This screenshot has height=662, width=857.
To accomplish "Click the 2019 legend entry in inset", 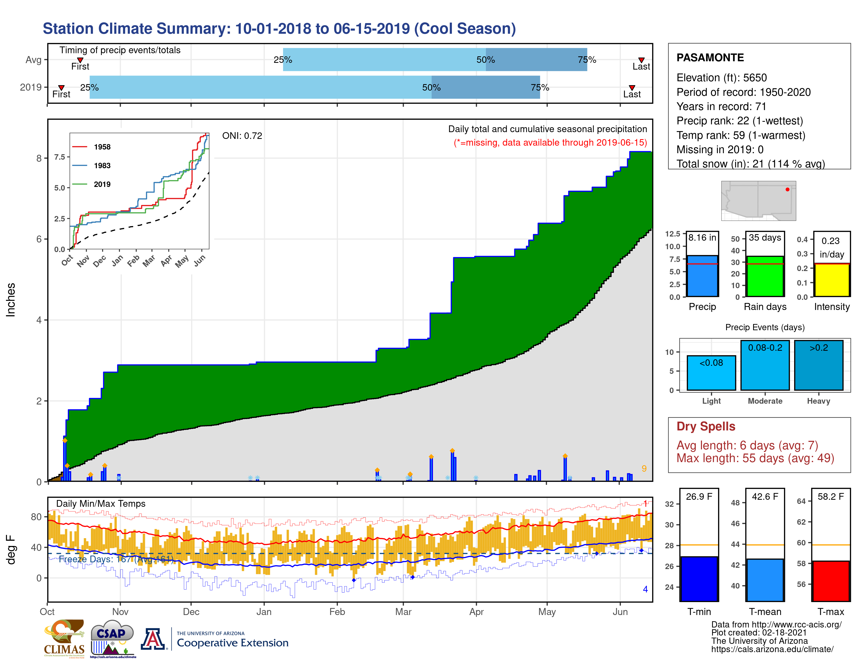I will 102,184.
